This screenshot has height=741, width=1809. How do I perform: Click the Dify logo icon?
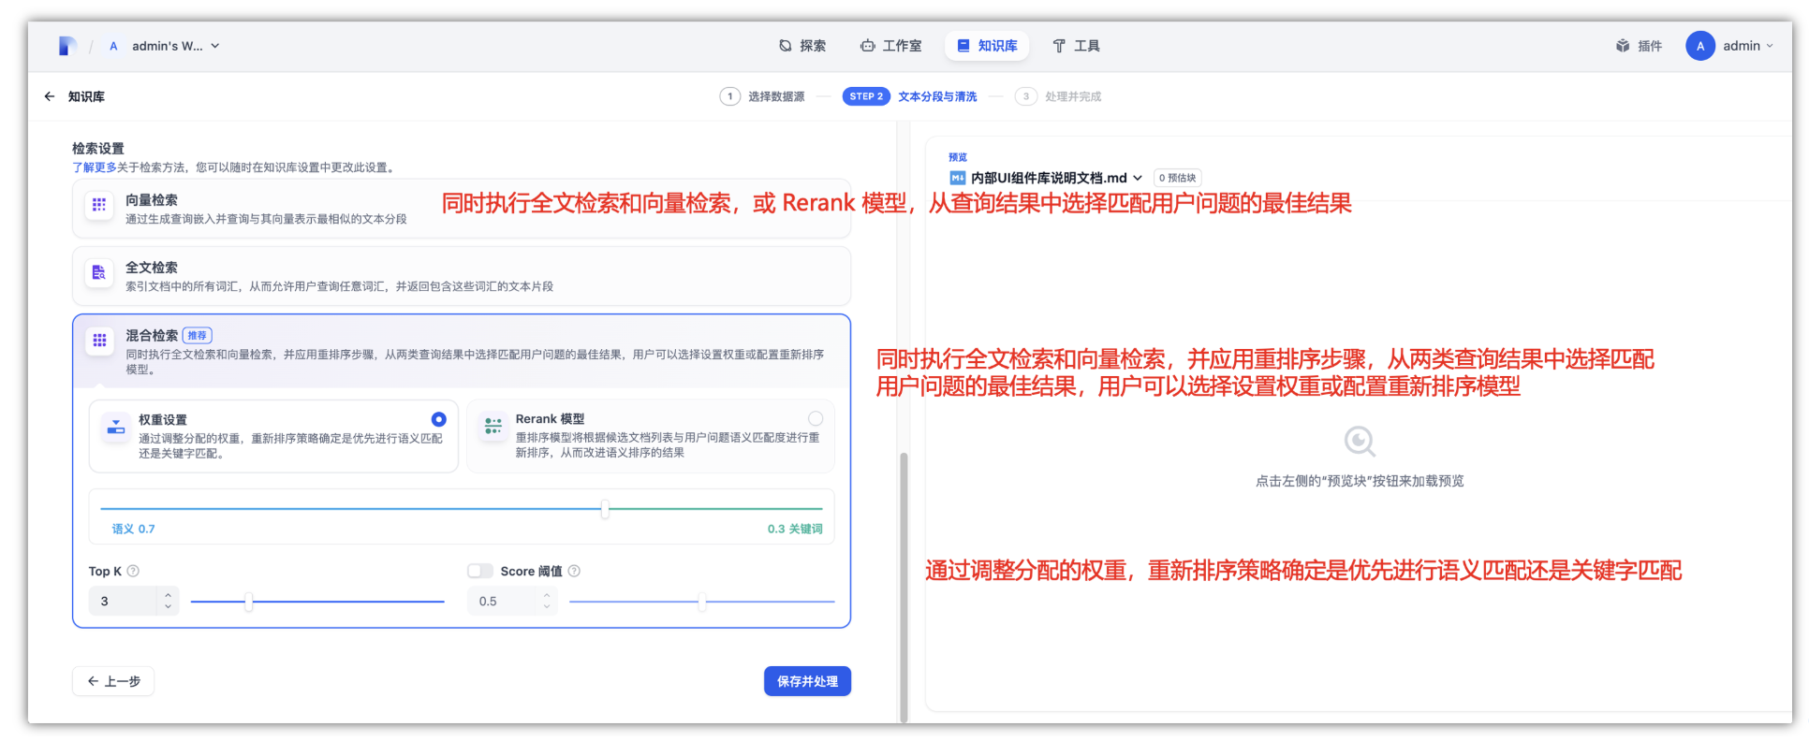point(66,46)
